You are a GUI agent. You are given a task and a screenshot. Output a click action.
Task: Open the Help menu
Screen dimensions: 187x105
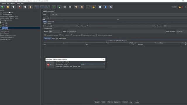[22, 3]
